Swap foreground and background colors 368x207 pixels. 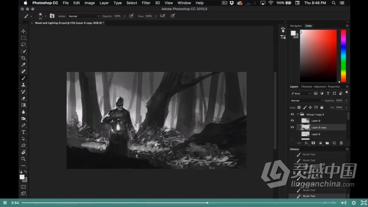click(25, 172)
